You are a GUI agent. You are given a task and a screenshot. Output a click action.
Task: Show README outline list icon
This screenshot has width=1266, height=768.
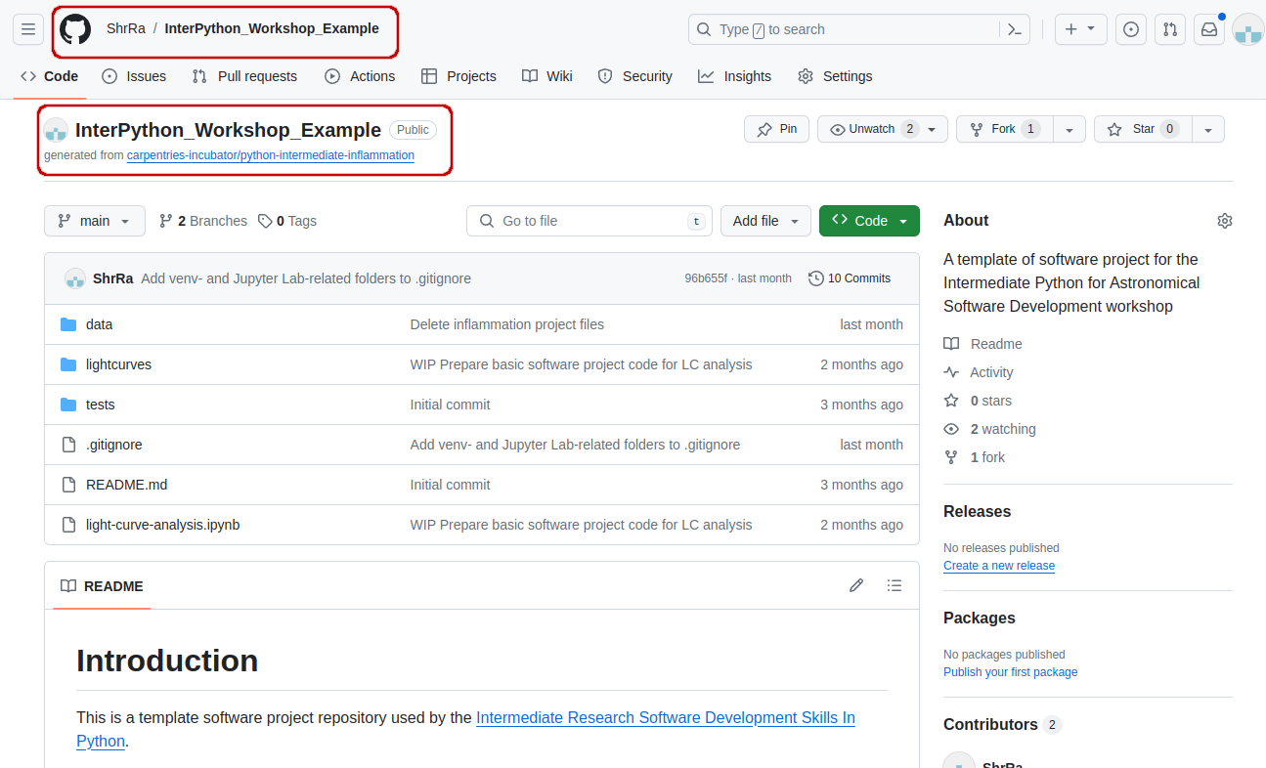(x=895, y=585)
